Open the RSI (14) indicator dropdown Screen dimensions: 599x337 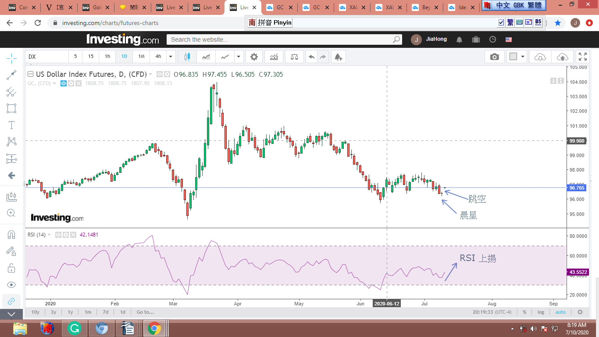point(49,235)
